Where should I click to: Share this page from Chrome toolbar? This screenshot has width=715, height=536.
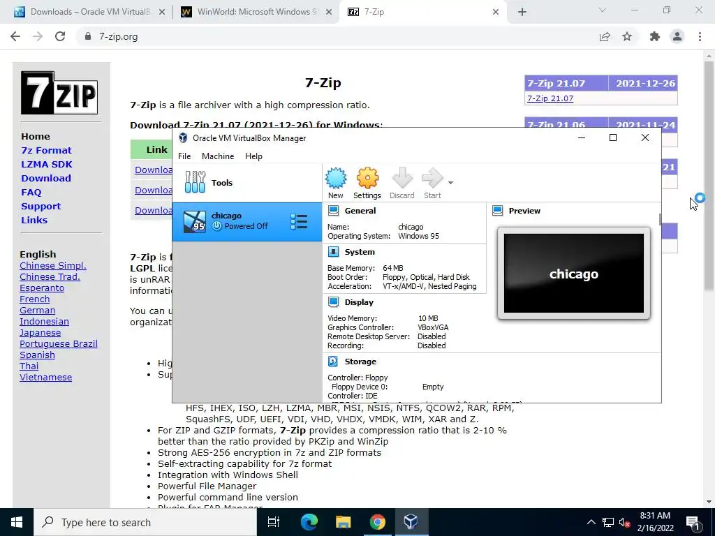pyautogui.click(x=605, y=36)
